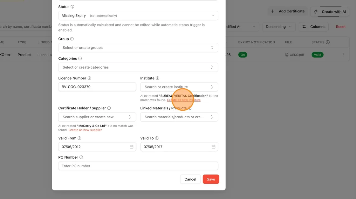Click the Product type cell
The image size is (356, 199).
point(24,55)
